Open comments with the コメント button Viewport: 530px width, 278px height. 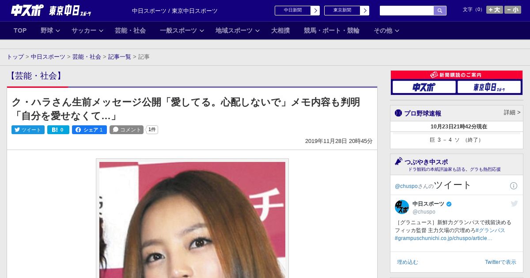[127, 130]
